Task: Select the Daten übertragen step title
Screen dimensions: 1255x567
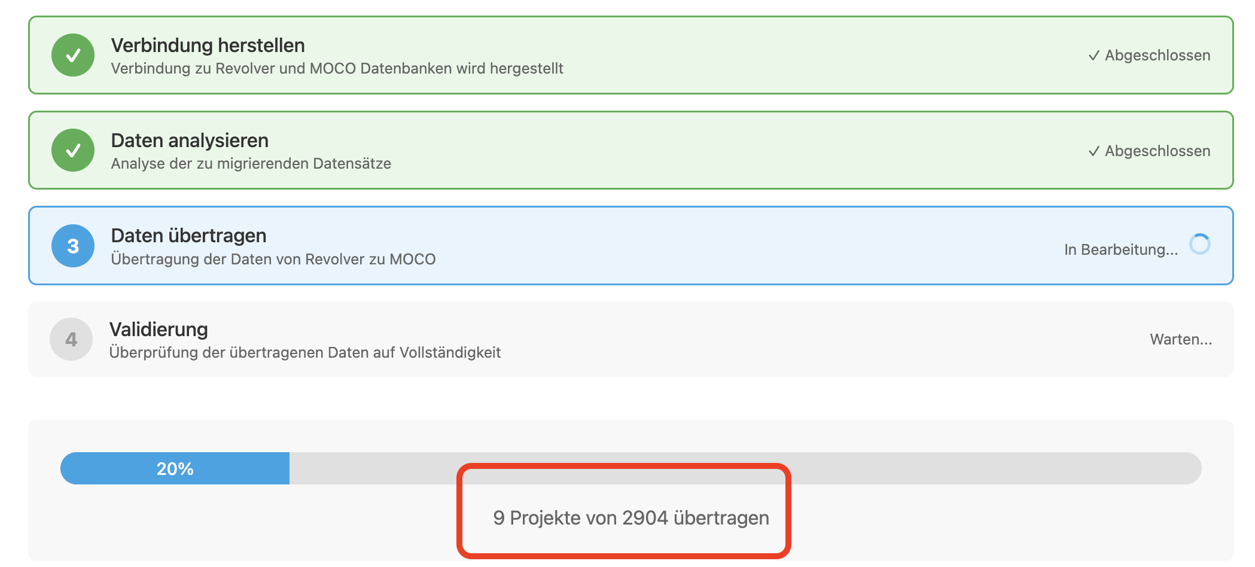Action: click(188, 236)
